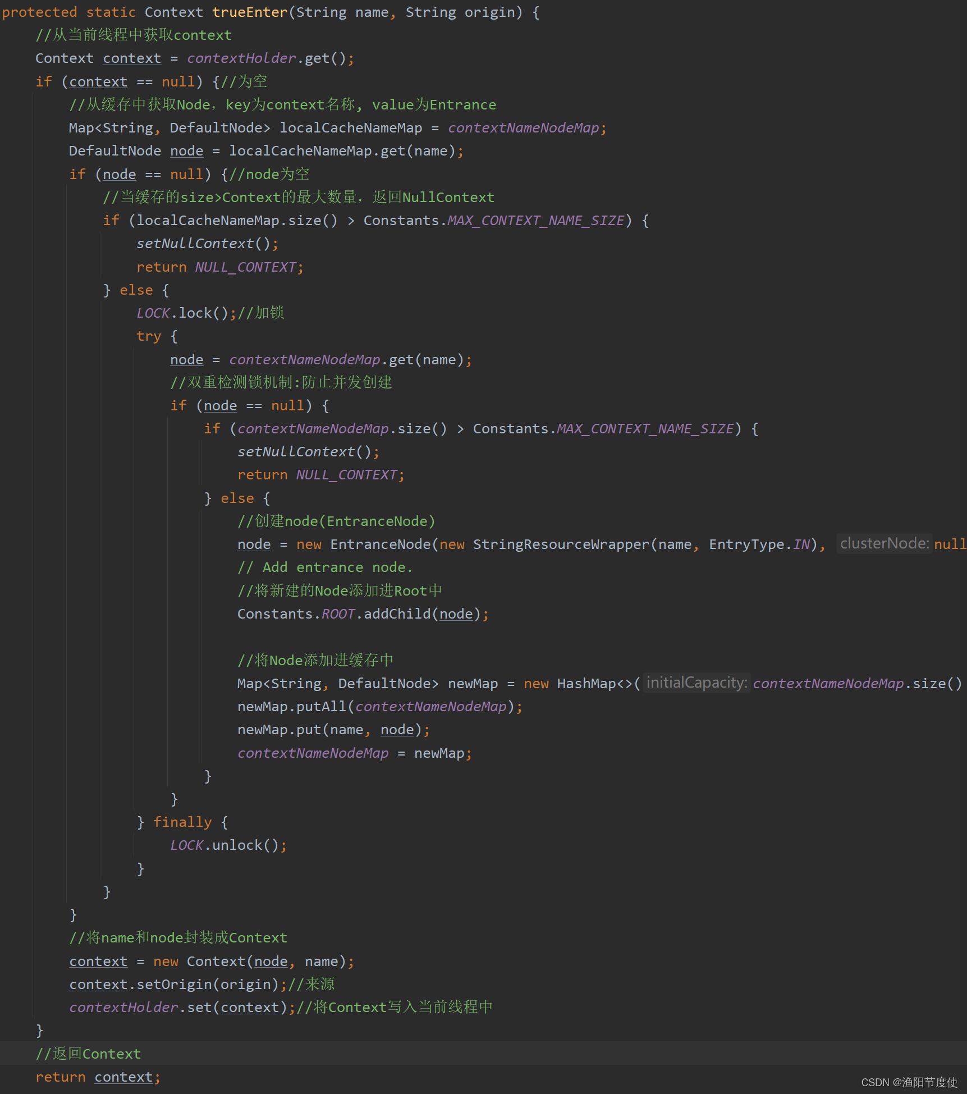Click EntryType.IN argument

click(x=759, y=544)
